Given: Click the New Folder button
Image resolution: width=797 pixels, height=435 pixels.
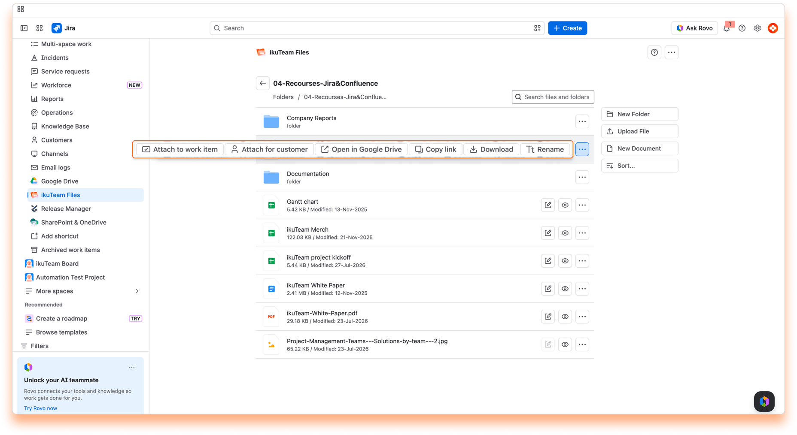Looking at the screenshot, I should [x=640, y=114].
